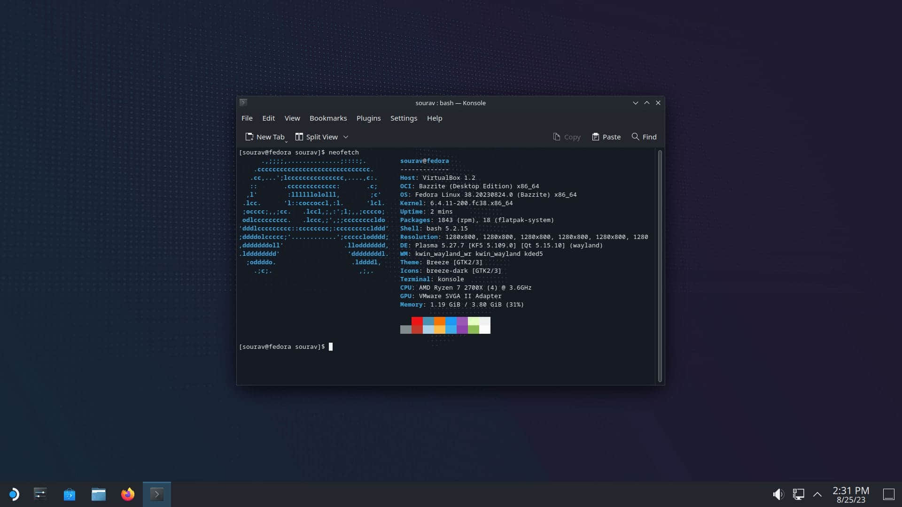
Task: Click the 'Icons: breeze-dark' line
Action: (451, 271)
